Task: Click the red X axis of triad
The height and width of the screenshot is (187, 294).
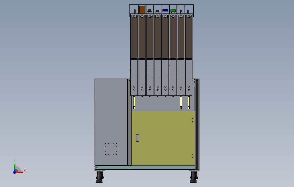Action: (19, 172)
